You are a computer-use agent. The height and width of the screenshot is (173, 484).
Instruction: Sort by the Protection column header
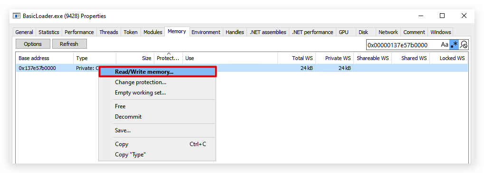pyautogui.click(x=169, y=58)
